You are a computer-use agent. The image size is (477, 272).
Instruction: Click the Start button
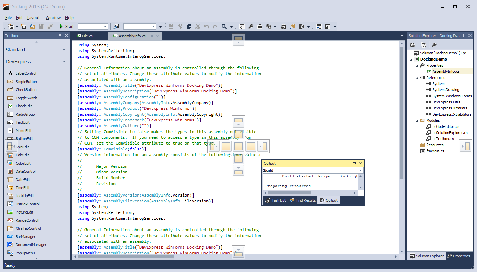(x=66, y=27)
